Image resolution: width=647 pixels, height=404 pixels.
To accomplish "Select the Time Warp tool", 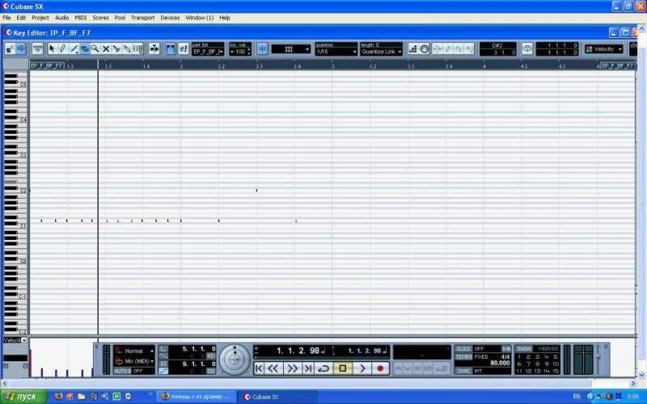I will coord(137,49).
